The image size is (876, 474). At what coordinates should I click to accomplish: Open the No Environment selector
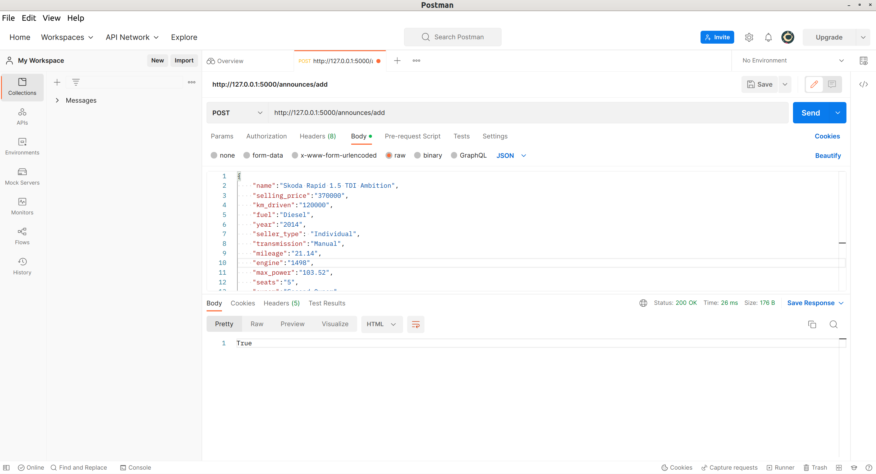pos(792,61)
